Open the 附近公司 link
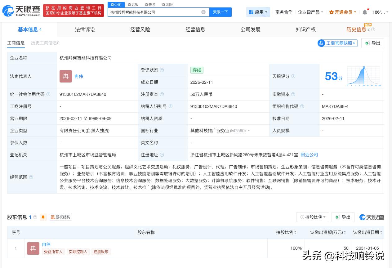The image size is (392, 268). (309, 155)
